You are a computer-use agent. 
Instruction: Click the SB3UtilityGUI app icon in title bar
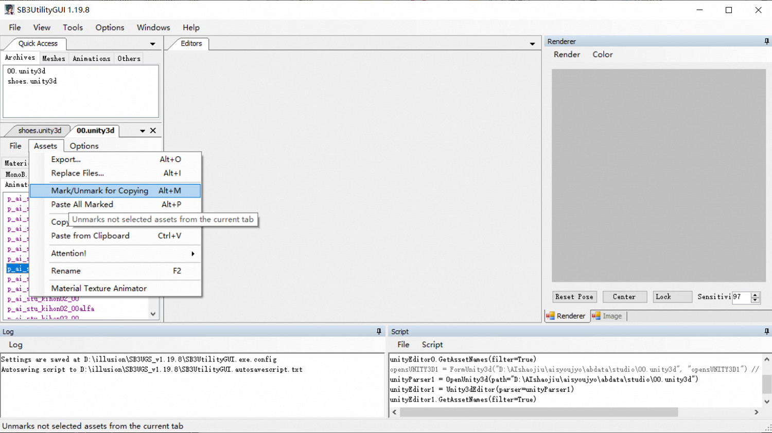(x=9, y=10)
